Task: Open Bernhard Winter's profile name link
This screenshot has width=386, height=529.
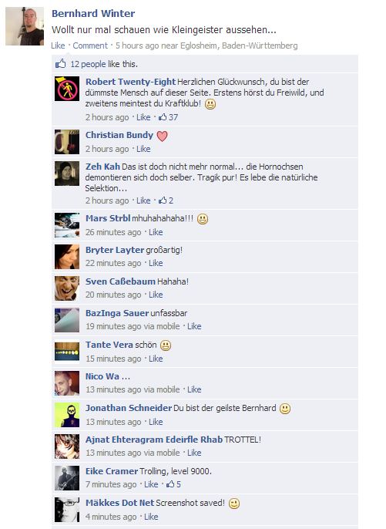Action: (93, 14)
